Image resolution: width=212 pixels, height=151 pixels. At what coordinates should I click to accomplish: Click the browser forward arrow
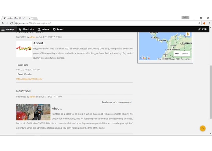click(7, 23)
